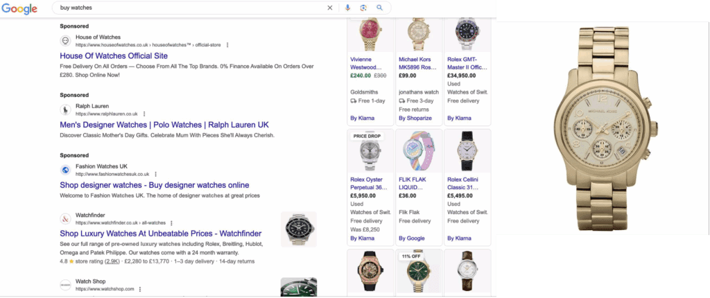
Task: Open the Vivienne Westwood watch product title
Action: coord(366,63)
